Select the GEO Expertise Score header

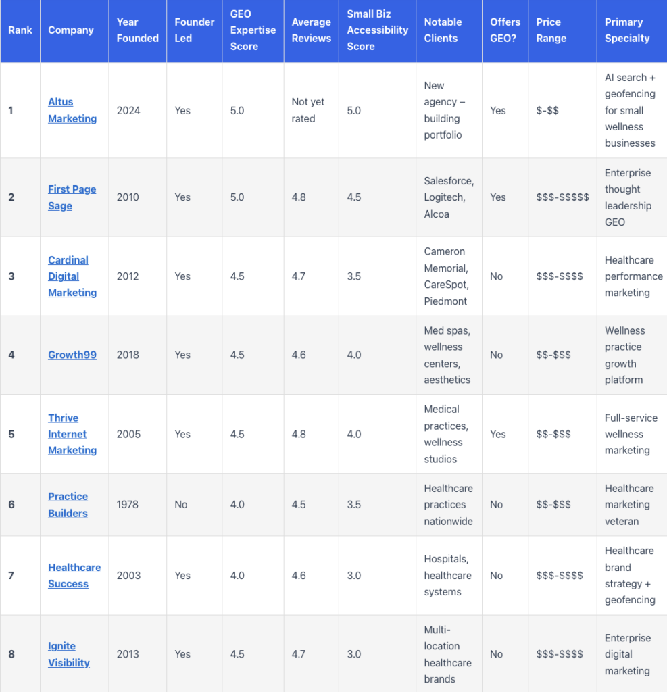click(x=253, y=30)
